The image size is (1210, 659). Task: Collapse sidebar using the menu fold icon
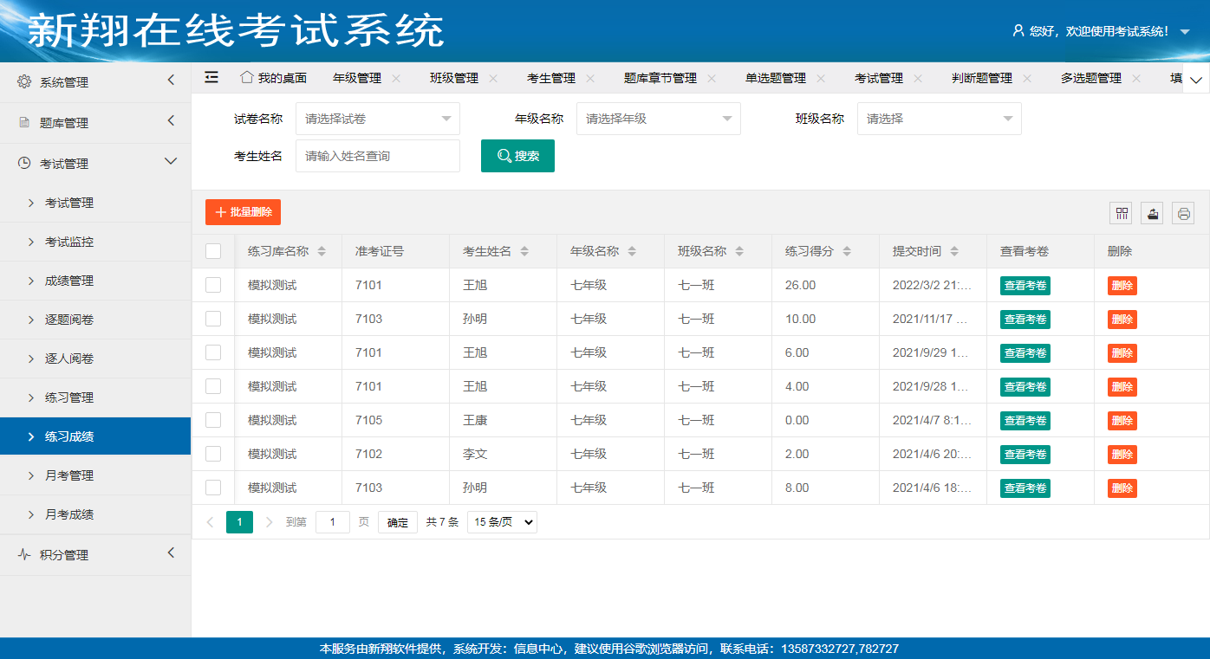coord(211,78)
